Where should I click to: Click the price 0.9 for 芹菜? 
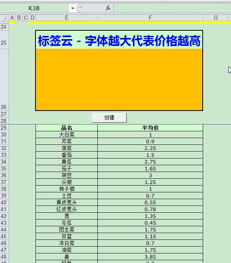(150, 141)
